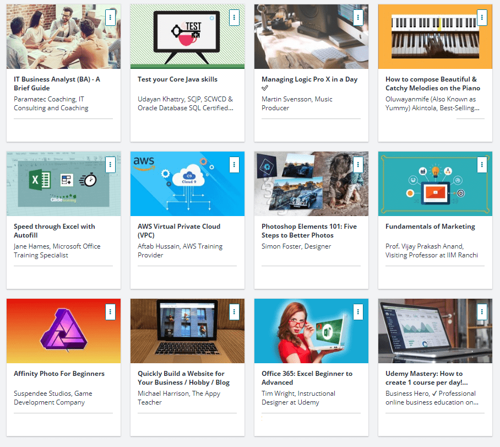Open the course menu on Office 365 Excel card
This screenshot has height=447, width=500.
pos(358,311)
